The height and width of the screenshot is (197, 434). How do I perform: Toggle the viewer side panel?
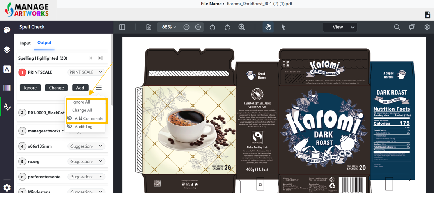click(122, 27)
